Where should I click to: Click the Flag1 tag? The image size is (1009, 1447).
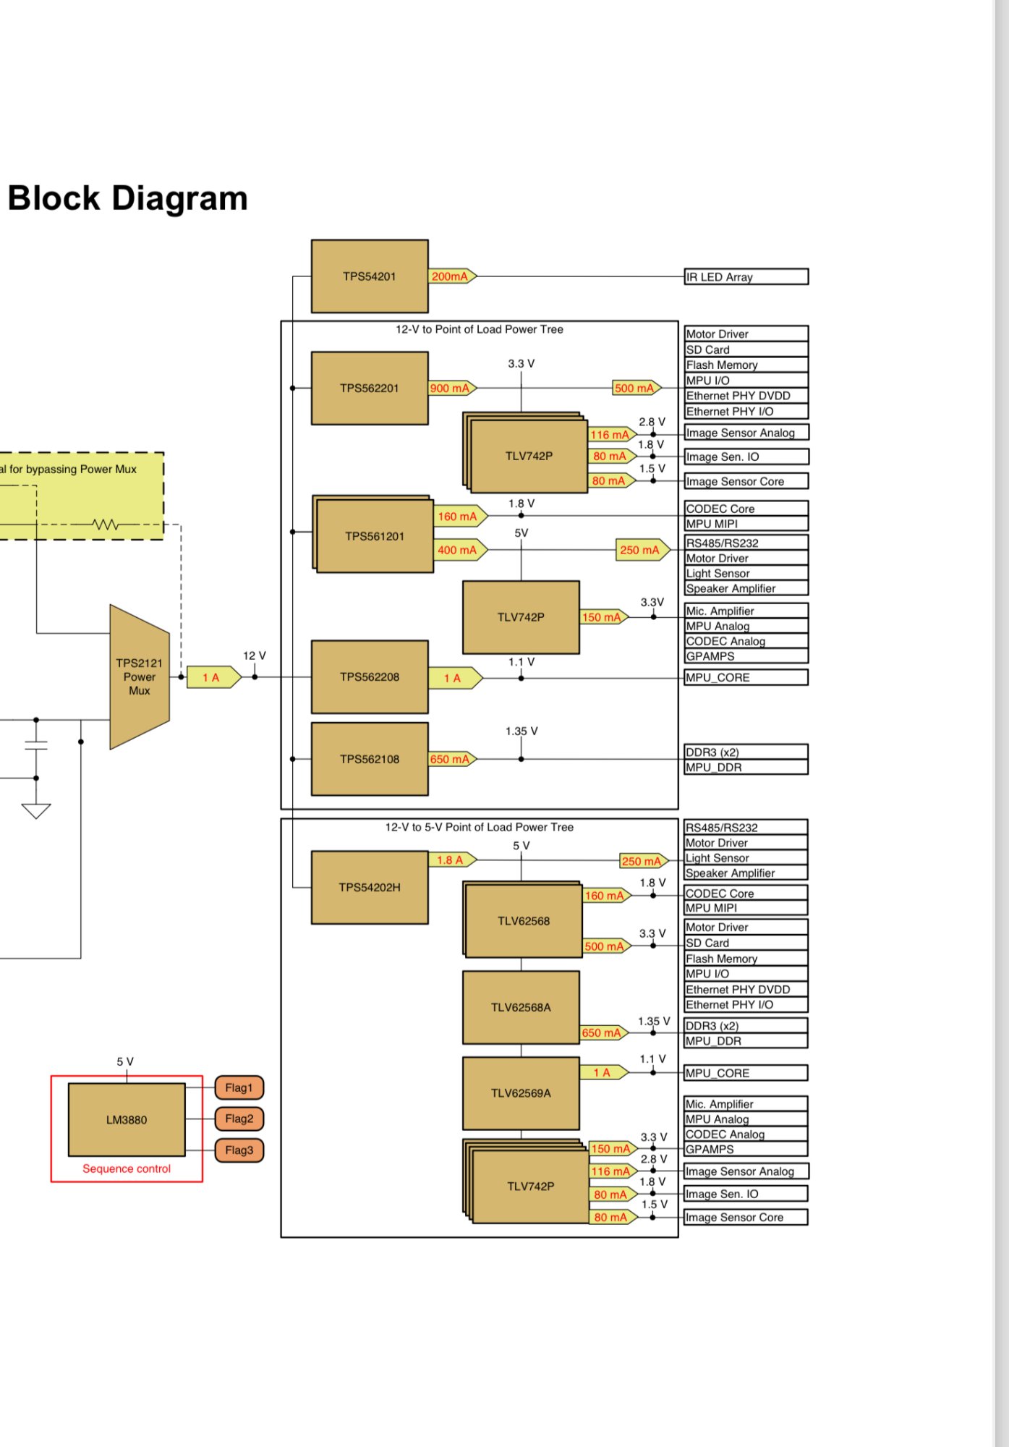(239, 1087)
